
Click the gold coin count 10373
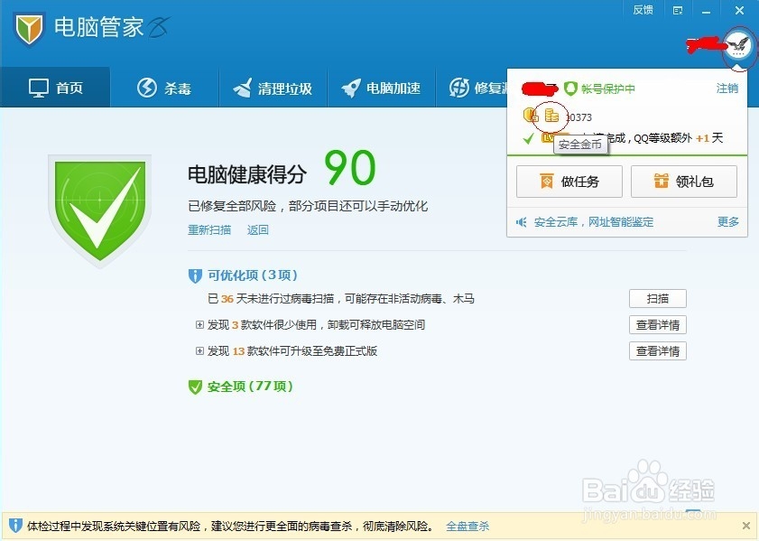coord(579,117)
